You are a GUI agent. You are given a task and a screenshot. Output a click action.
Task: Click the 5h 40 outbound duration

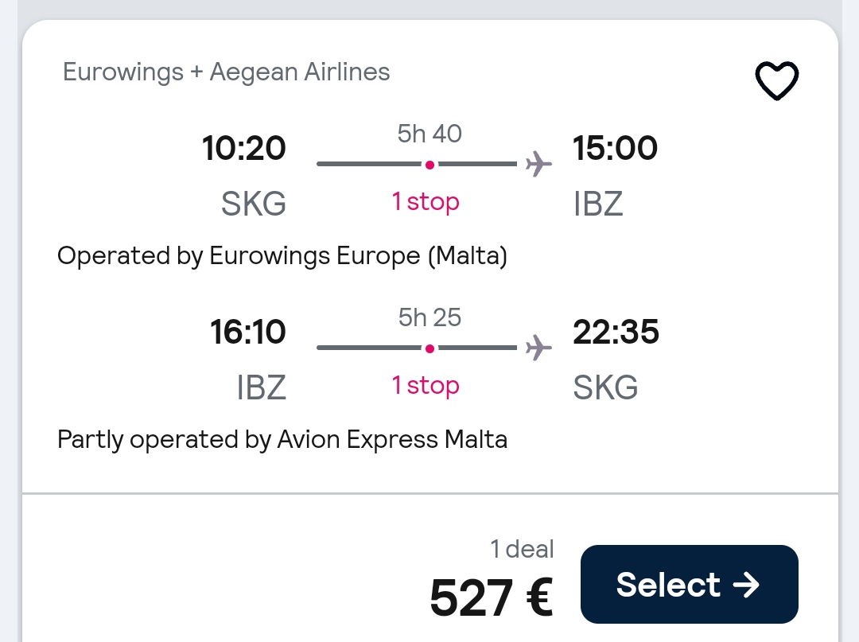pyautogui.click(x=429, y=134)
